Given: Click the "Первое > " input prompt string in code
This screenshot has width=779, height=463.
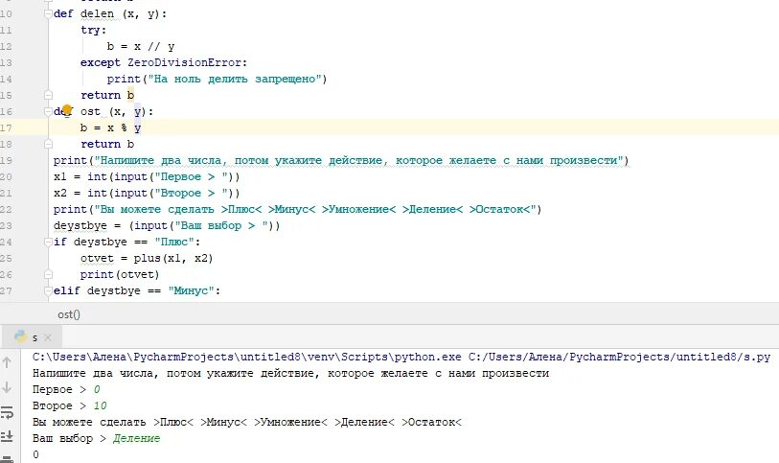Looking at the screenshot, I should 192,176.
